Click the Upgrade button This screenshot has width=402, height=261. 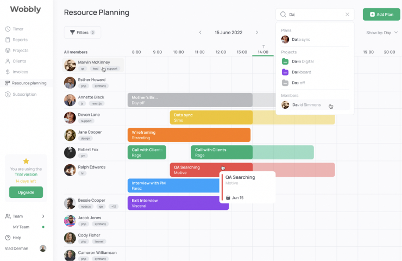pyautogui.click(x=26, y=192)
